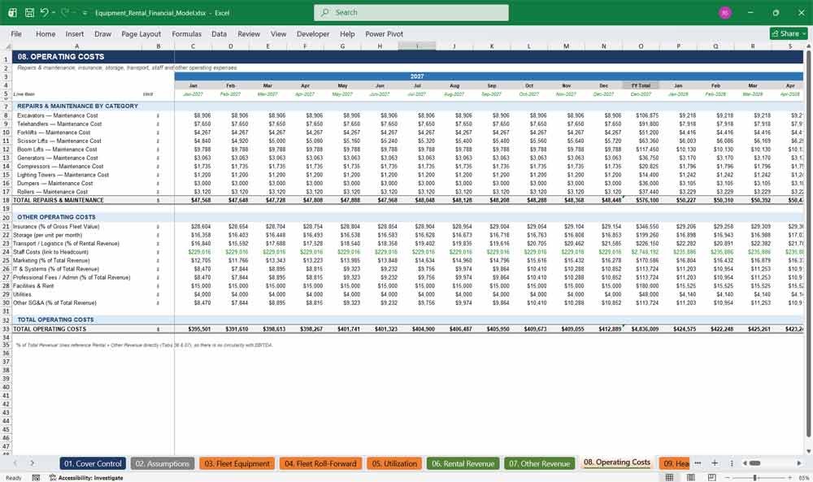813x482 pixels.
Task: Undo the last action
Action: [45, 12]
